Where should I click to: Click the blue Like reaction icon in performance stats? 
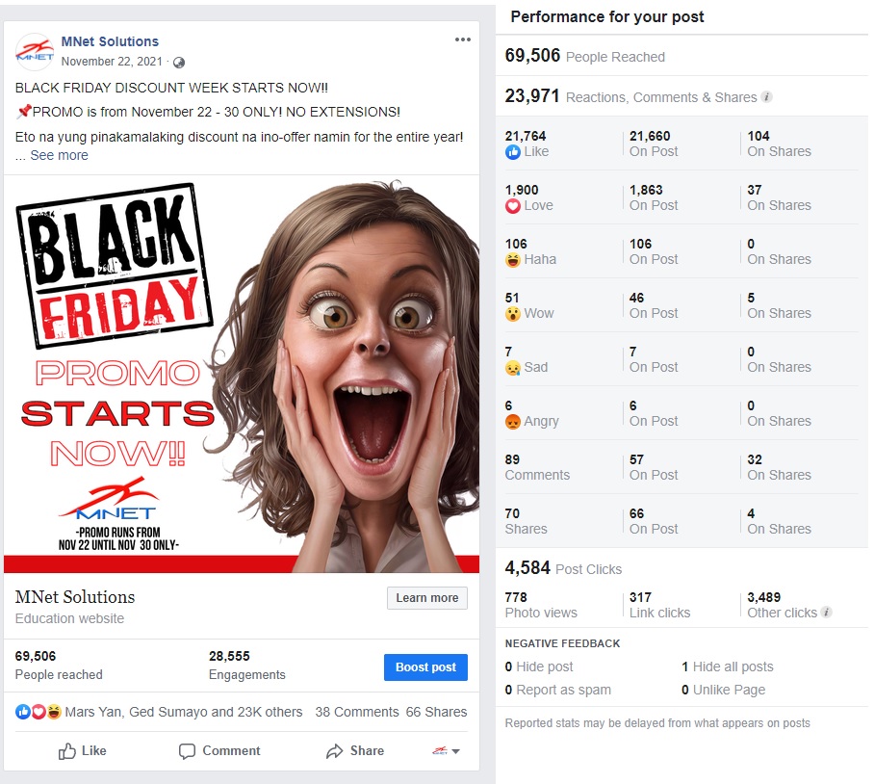(x=513, y=151)
